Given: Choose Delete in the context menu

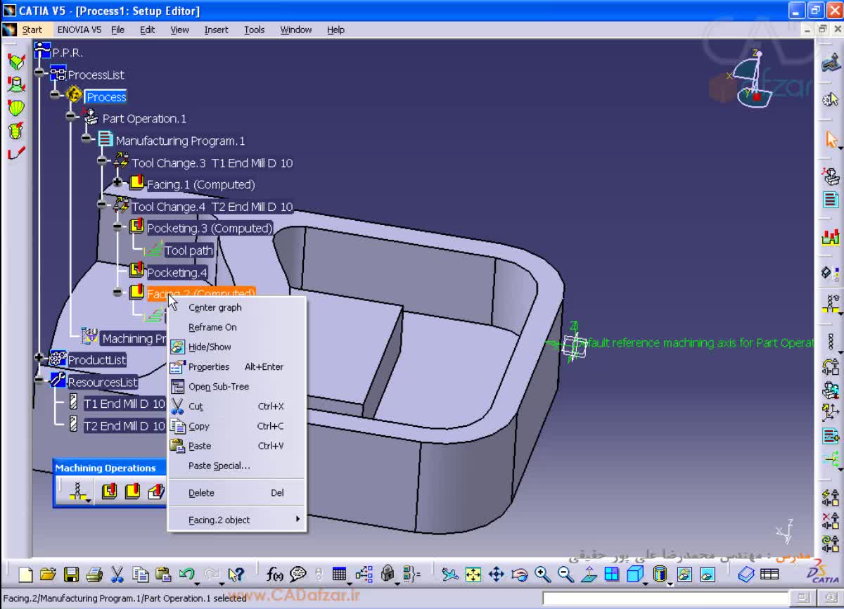Looking at the screenshot, I should pyautogui.click(x=201, y=493).
